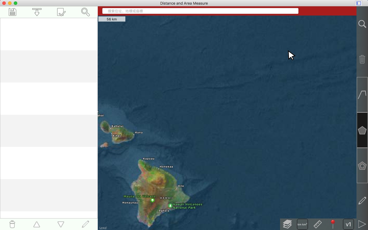Collapse toolbar with the triangle arrow

362,224
